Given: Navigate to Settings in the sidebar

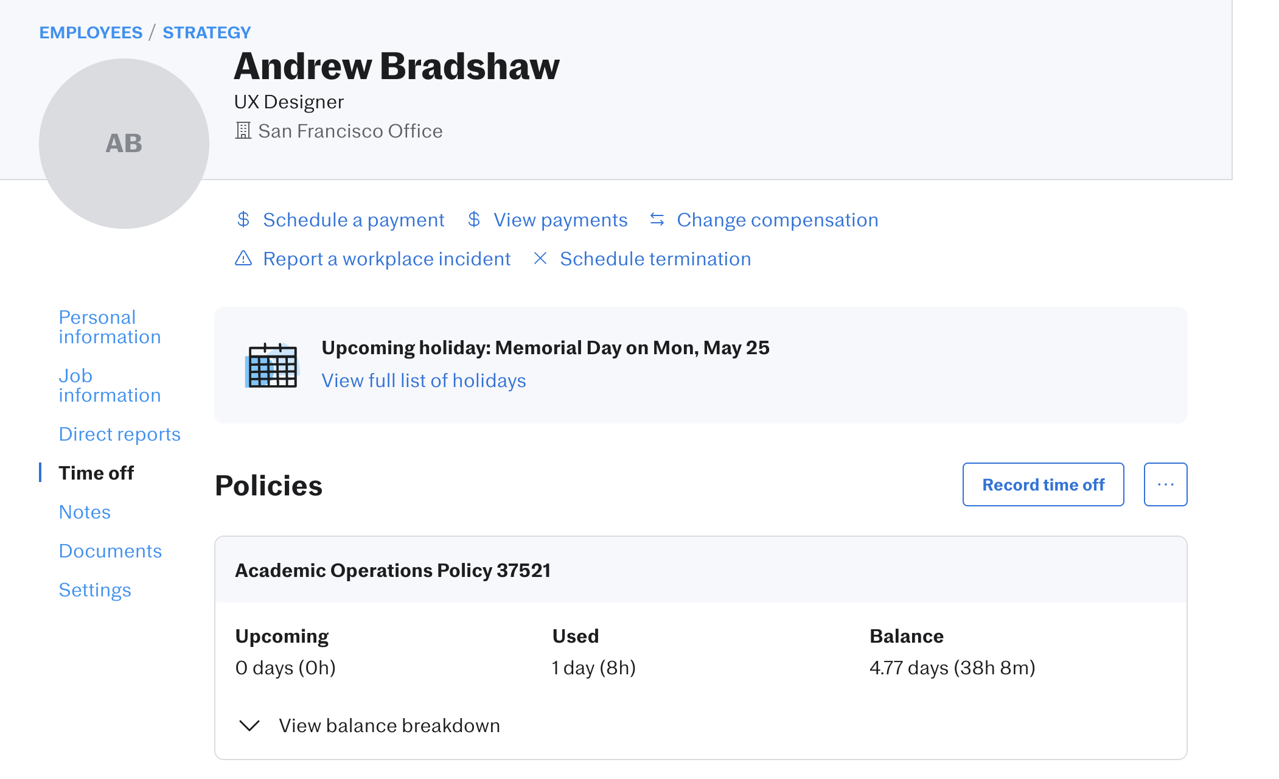Looking at the screenshot, I should pyautogui.click(x=95, y=590).
